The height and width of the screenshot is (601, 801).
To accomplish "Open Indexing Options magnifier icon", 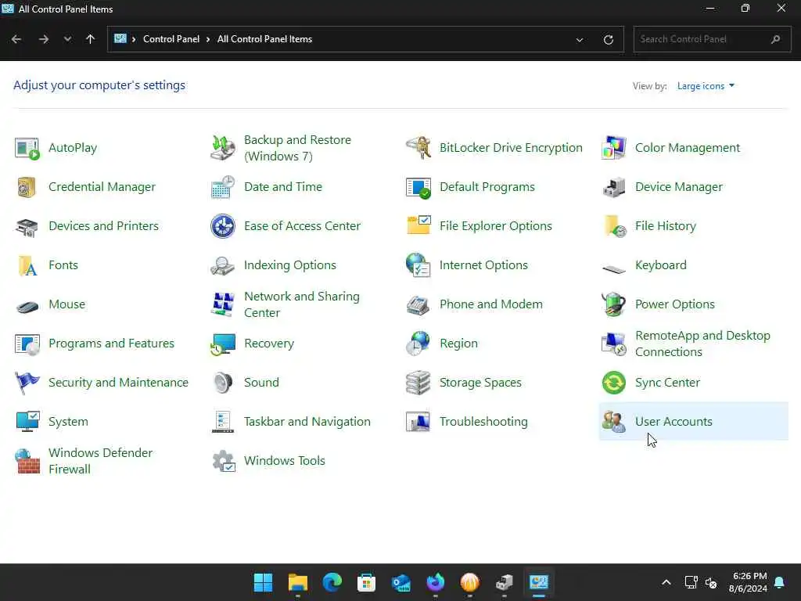I will (223, 266).
